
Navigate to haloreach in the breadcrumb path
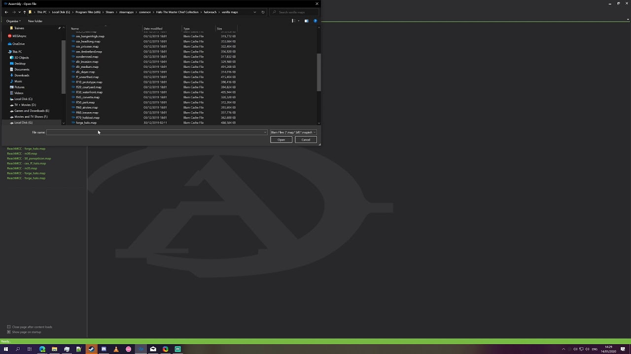(210, 12)
